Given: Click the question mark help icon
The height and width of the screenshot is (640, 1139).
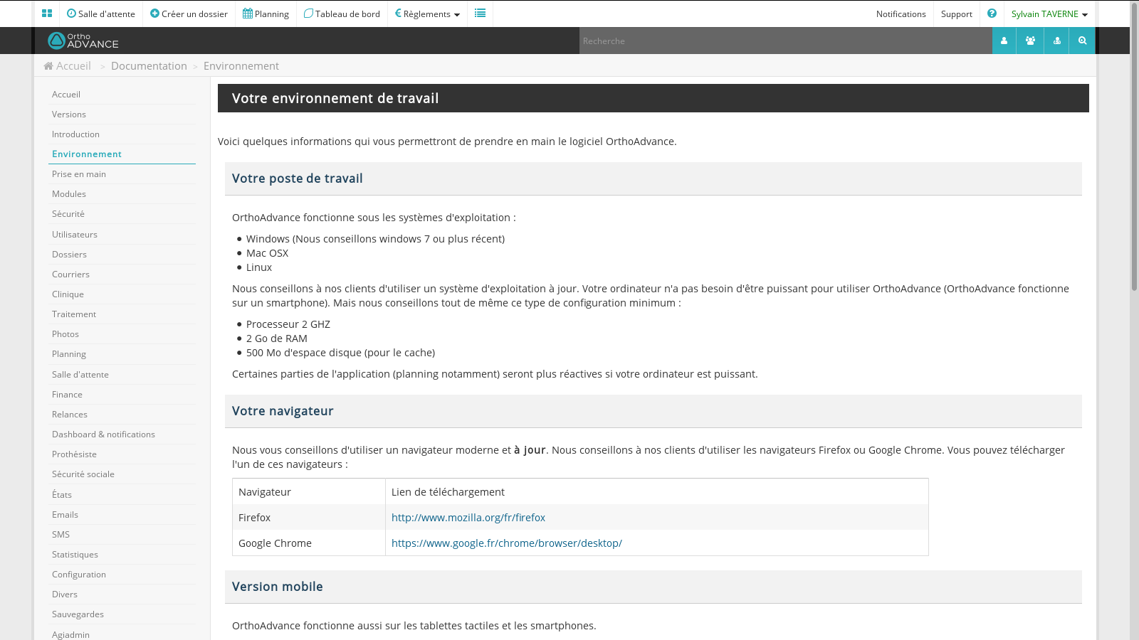Looking at the screenshot, I should (992, 14).
